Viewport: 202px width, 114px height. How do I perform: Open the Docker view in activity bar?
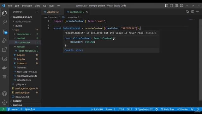[x=4, y=68]
